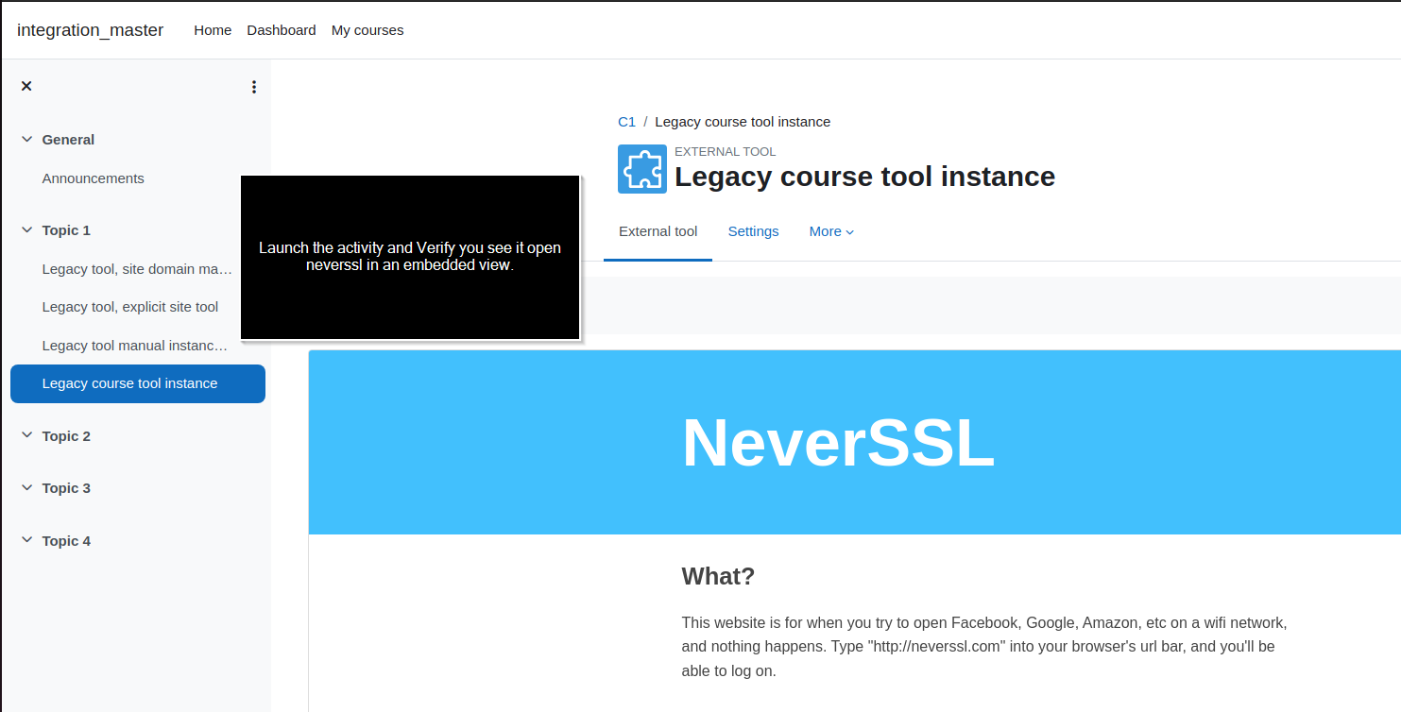The width and height of the screenshot is (1401, 712).
Task: Close the course index drawer
Action: coord(26,86)
